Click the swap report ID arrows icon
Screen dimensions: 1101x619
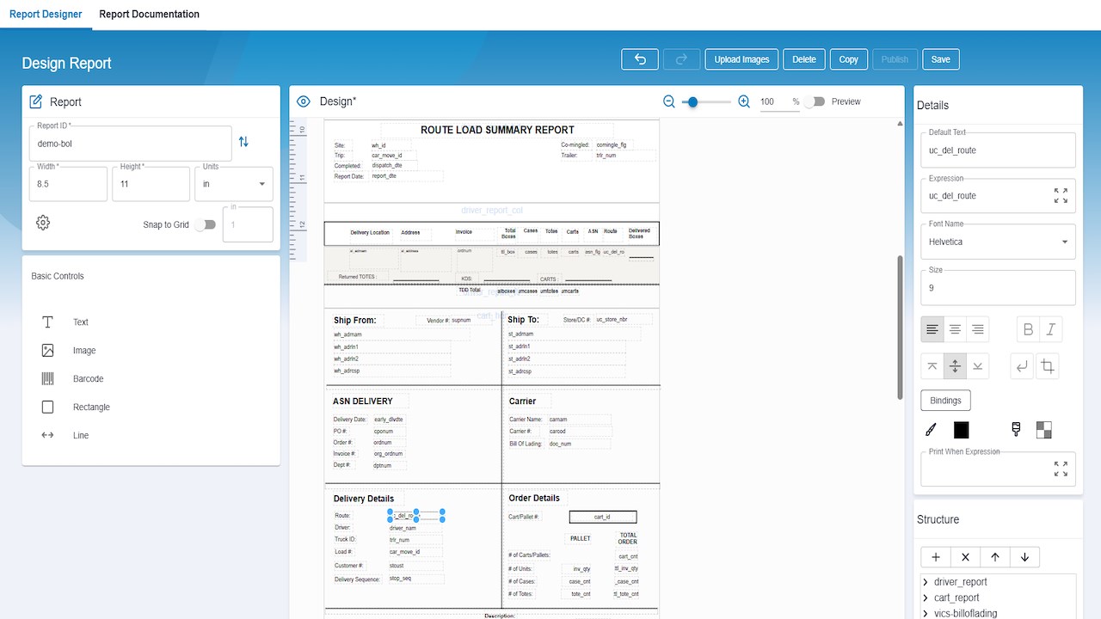tap(243, 142)
